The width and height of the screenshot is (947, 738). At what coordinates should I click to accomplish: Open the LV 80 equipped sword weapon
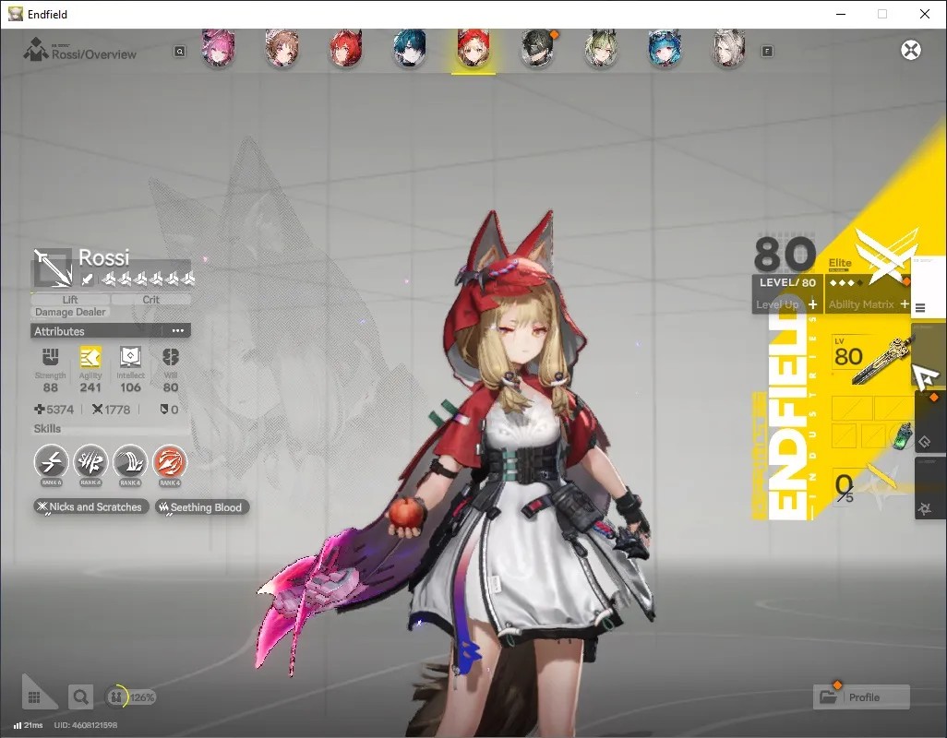pos(870,360)
